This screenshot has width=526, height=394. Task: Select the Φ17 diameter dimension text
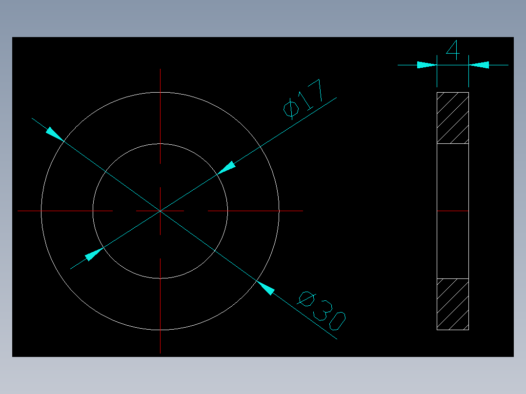303,99
